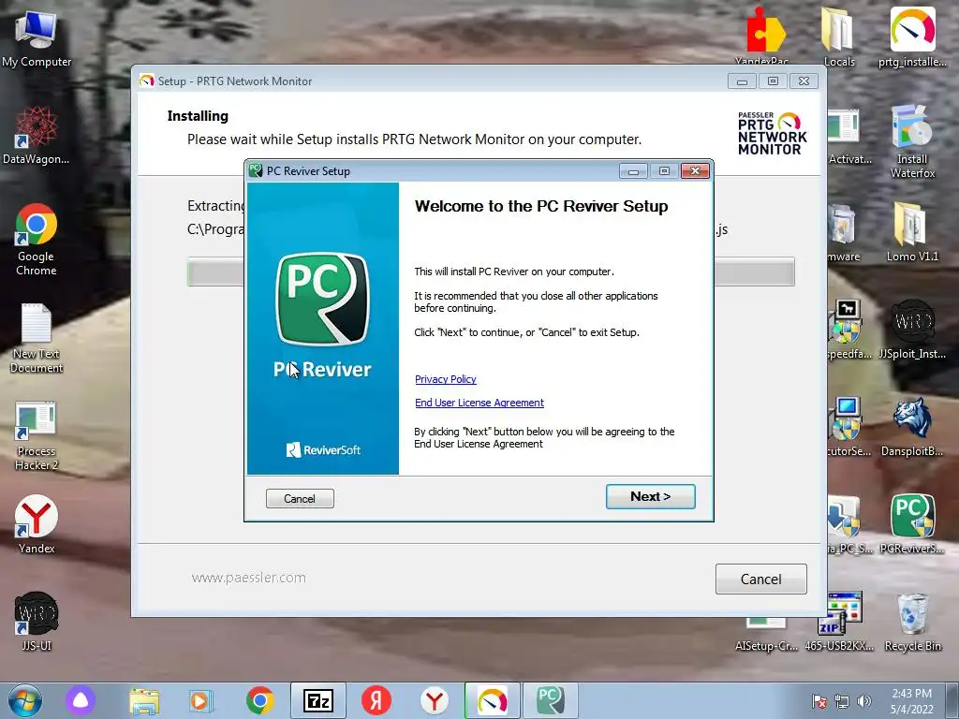Minimize the PRTG Network Monitor setup window

pyautogui.click(x=742, y=81)
